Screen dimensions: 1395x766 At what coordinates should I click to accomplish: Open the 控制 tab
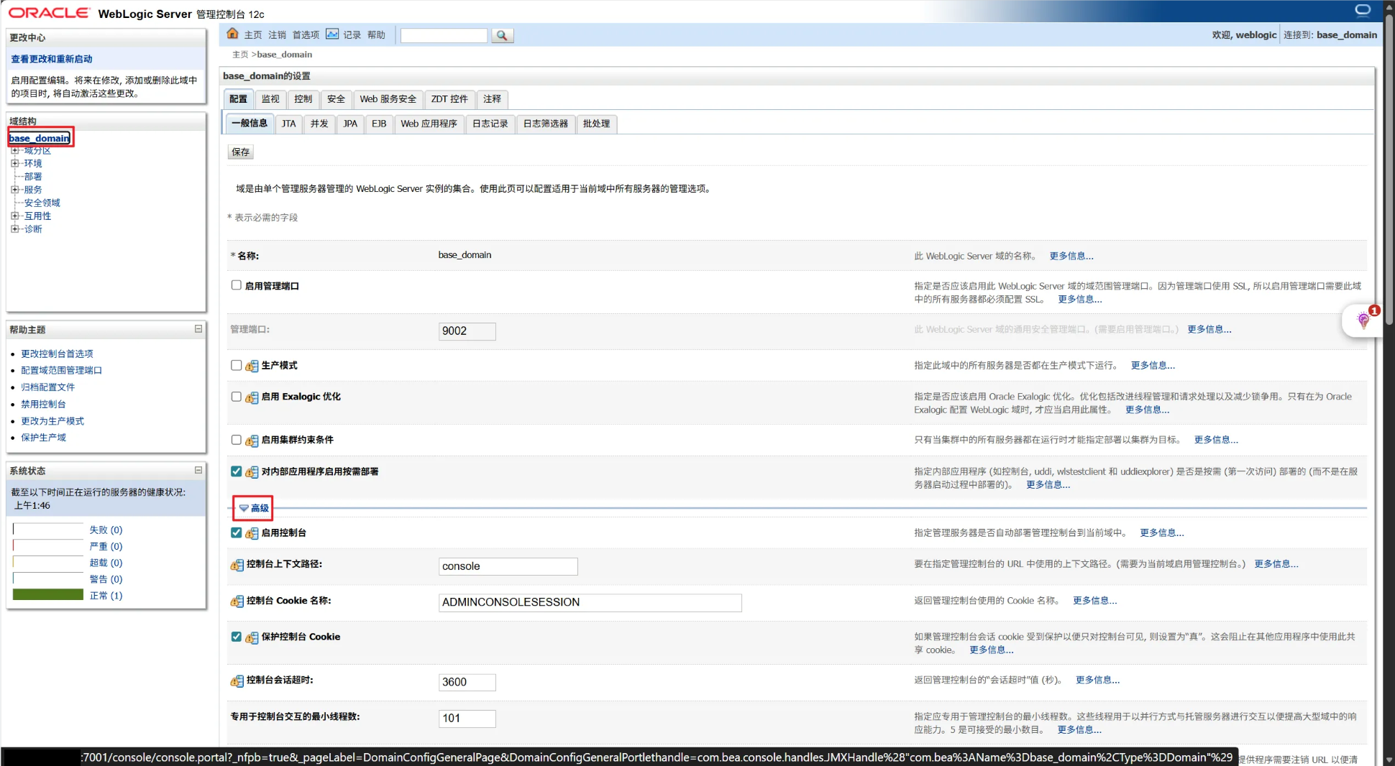[x=303, y=99]
